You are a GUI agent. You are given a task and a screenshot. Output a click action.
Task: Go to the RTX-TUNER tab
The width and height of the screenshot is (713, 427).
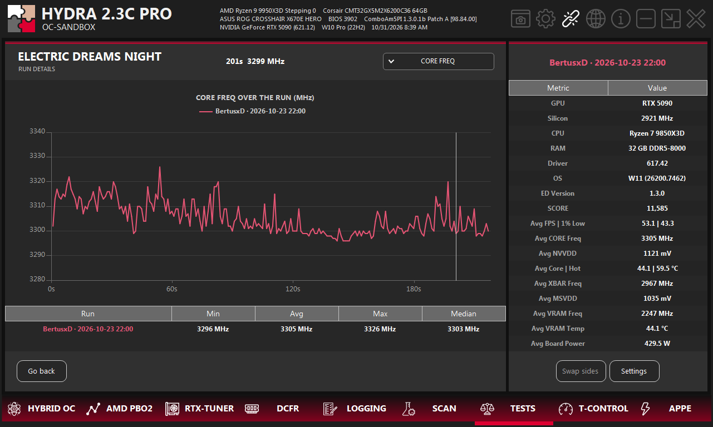click(x=209, y=409)
